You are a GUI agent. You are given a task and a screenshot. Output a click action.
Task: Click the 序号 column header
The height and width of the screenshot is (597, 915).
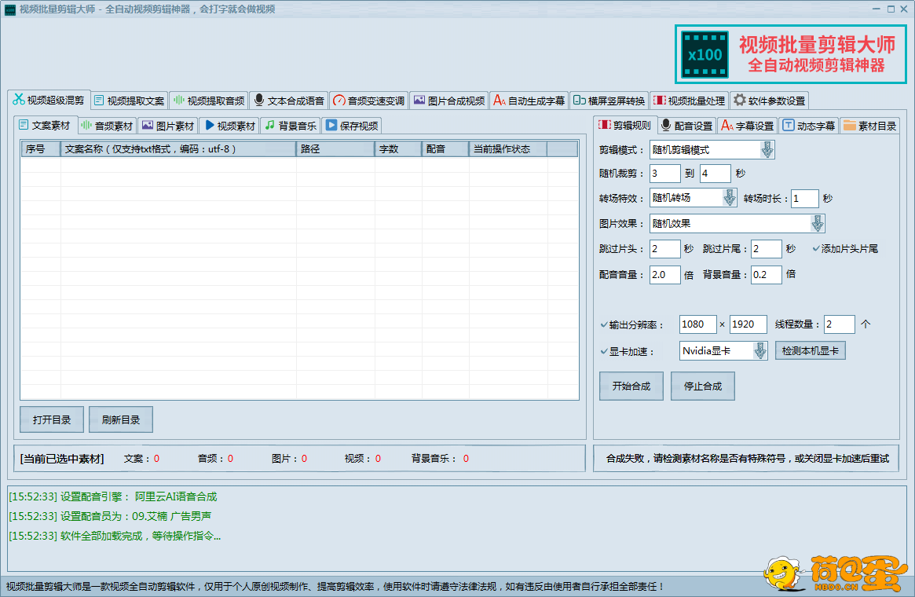(x=40, y=148)
